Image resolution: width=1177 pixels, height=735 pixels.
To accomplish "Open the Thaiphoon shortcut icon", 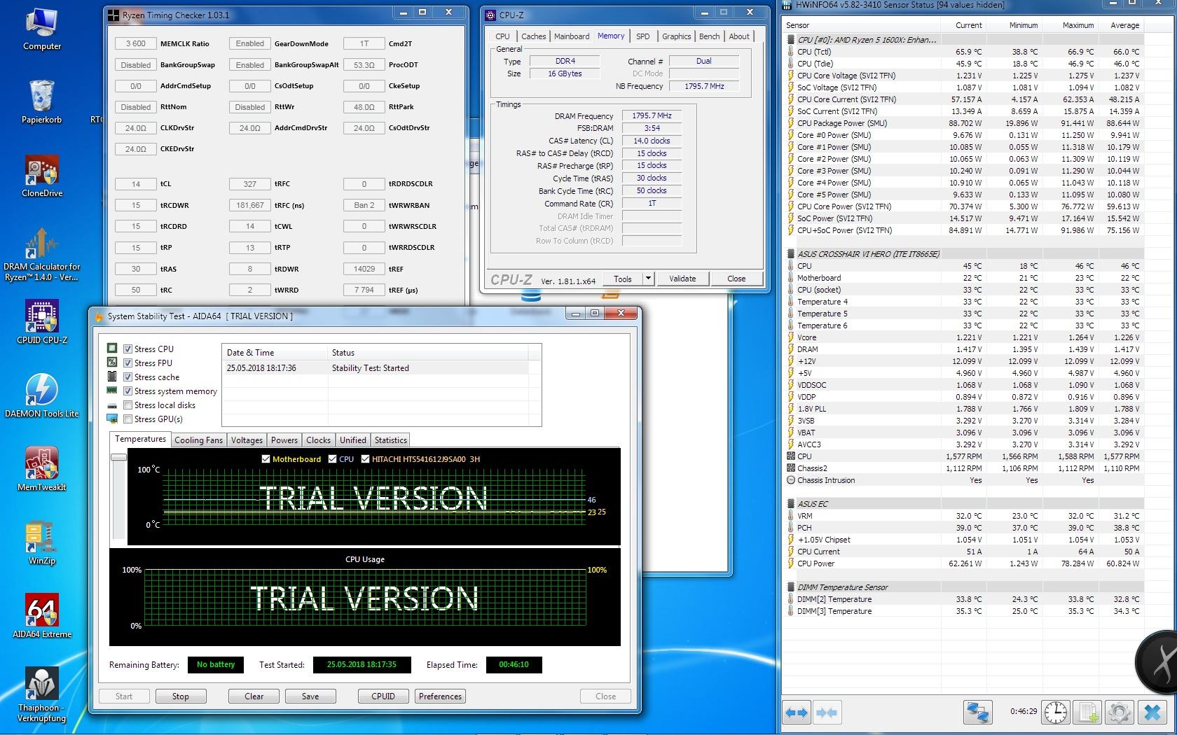I will point(41,694).
